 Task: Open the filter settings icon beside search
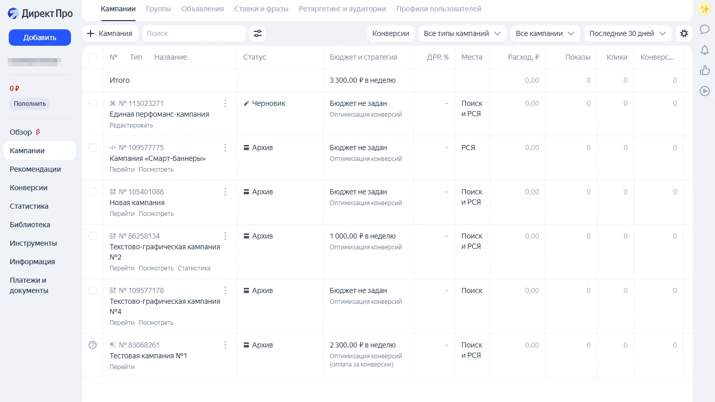point(258,33)
